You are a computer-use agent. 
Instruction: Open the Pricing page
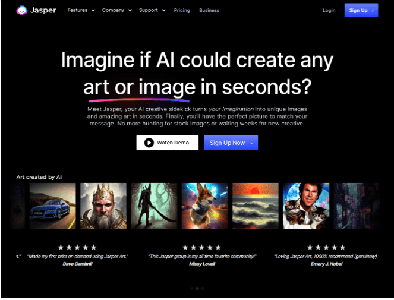click(182, 10)
